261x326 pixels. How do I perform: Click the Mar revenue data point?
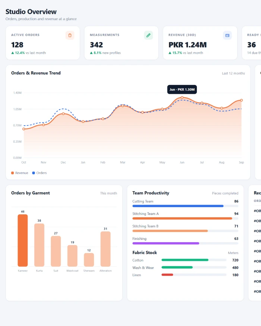point(123,106)
